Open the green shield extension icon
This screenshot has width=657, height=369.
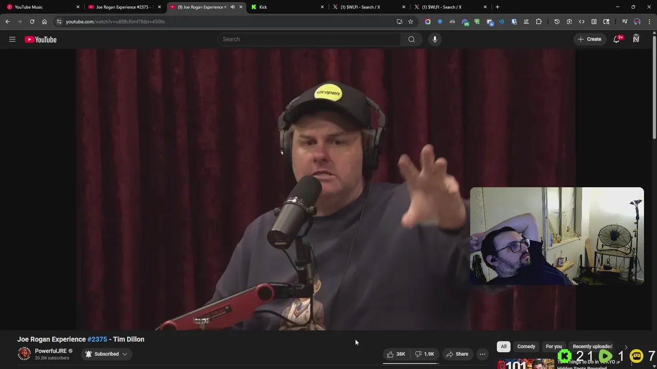click(477, 22)
